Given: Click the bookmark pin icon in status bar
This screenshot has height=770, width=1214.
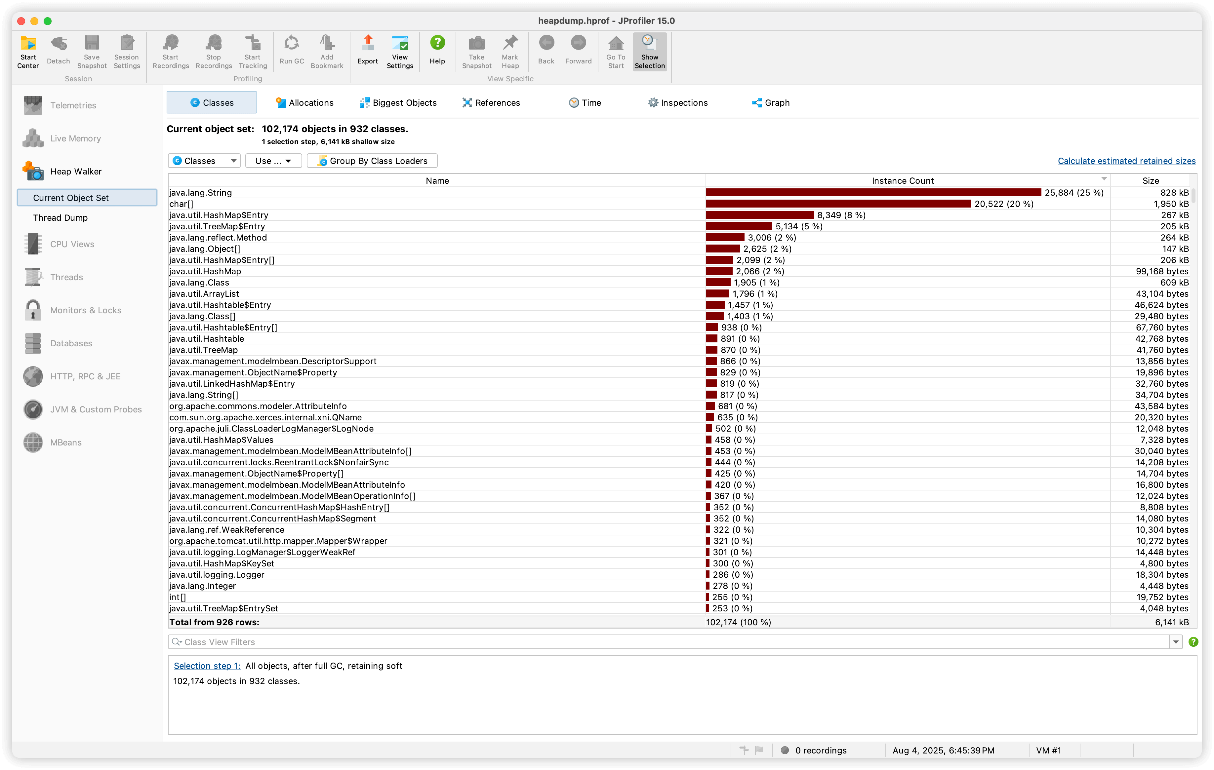Looking at the screenshot, I should click(x=744, y=751).
